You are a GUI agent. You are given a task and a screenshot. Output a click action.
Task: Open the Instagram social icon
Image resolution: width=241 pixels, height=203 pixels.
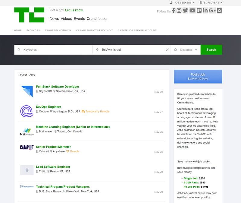tap(179, 11)
